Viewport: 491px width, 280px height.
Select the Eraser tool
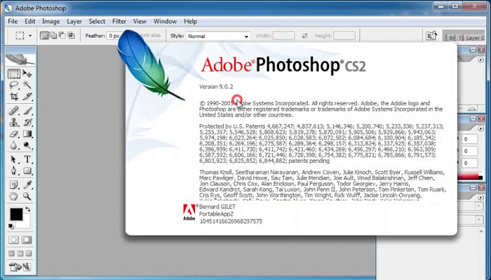tap(14, 134)
